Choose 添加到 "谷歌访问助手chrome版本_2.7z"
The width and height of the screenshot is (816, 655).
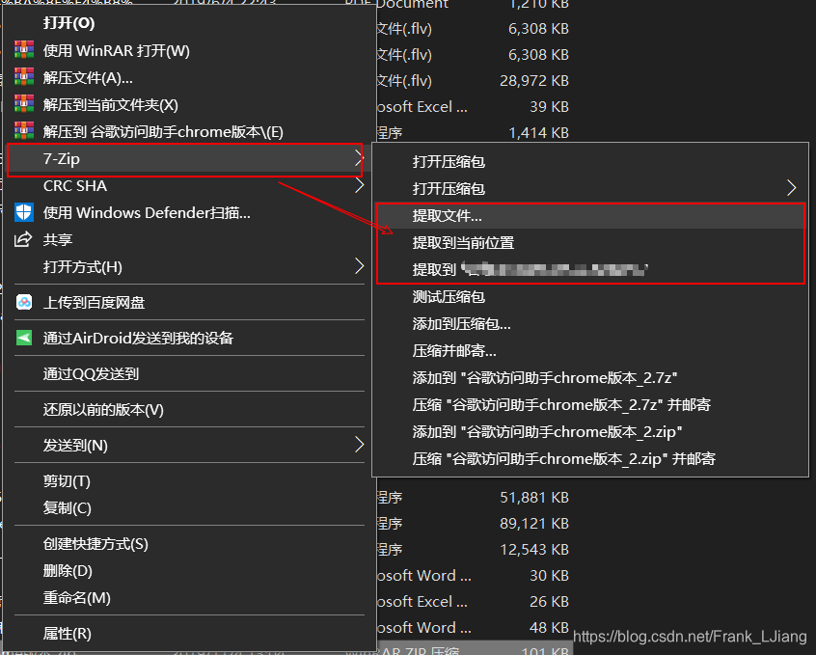point(590,378)
